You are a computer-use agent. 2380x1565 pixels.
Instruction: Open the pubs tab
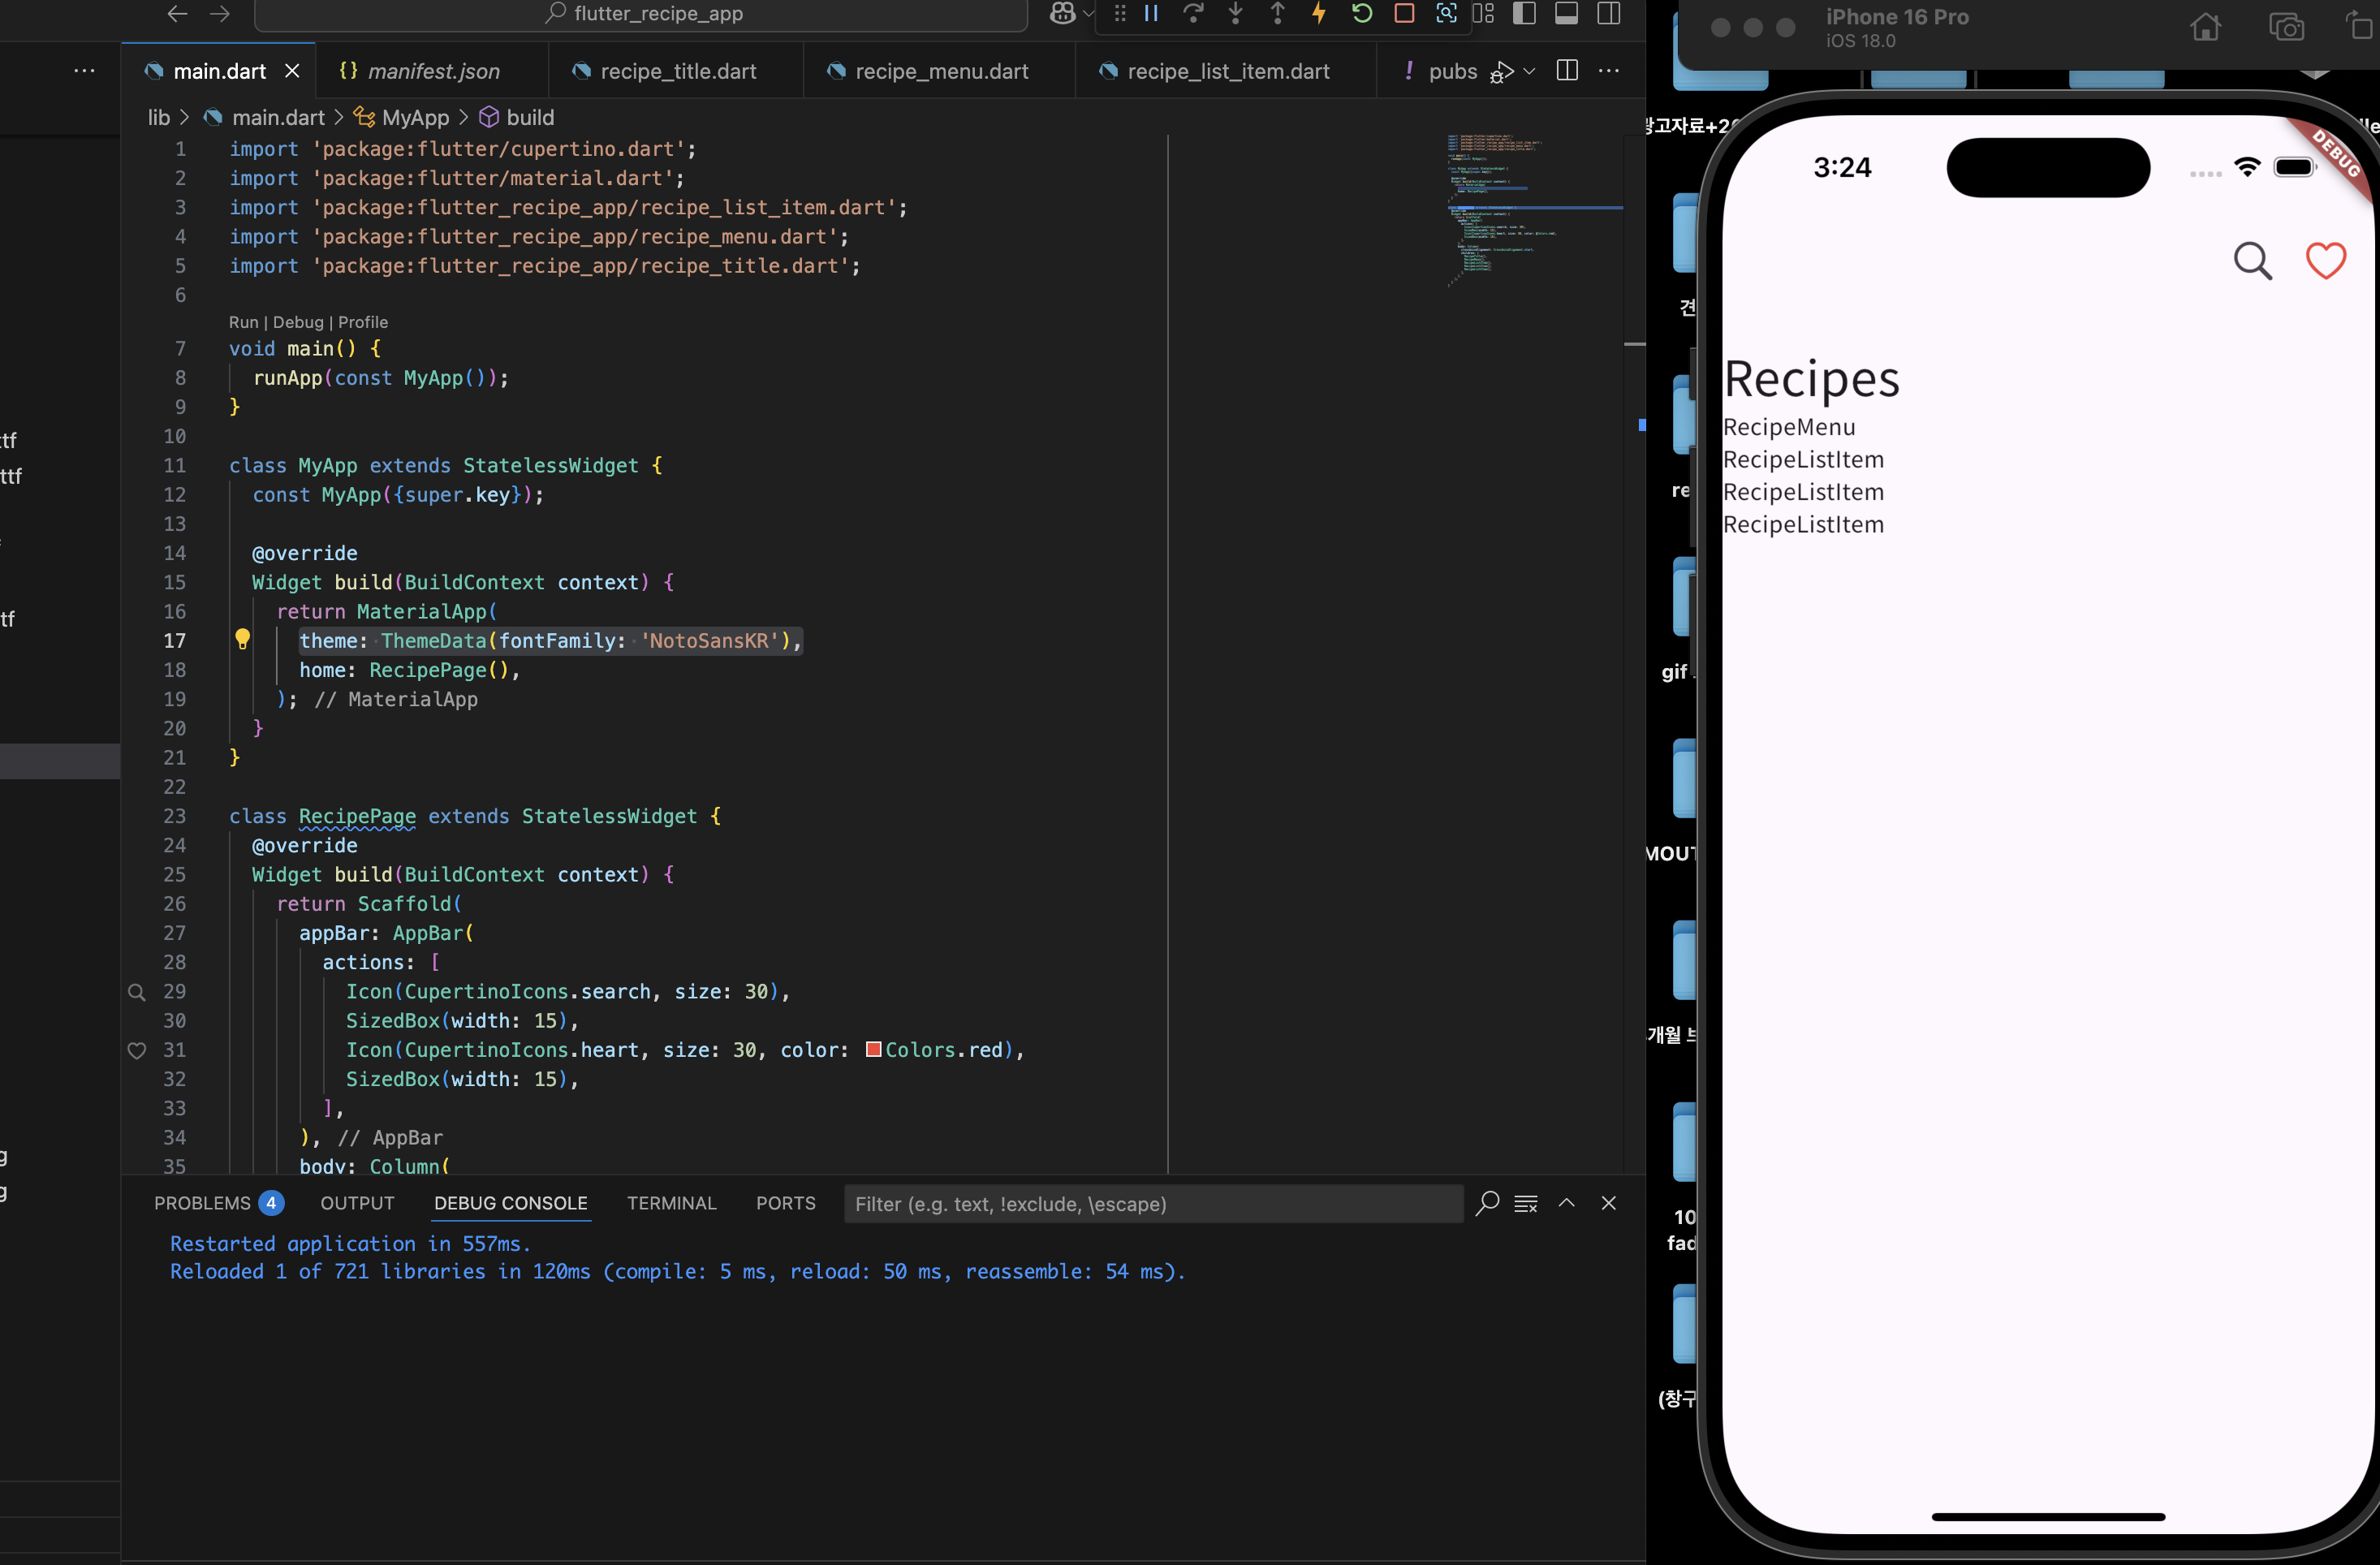coord(1440,71)
